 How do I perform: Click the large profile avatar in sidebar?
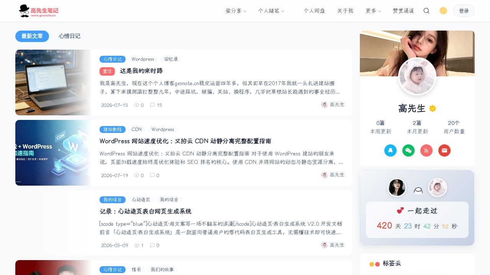tap(417, 76)
